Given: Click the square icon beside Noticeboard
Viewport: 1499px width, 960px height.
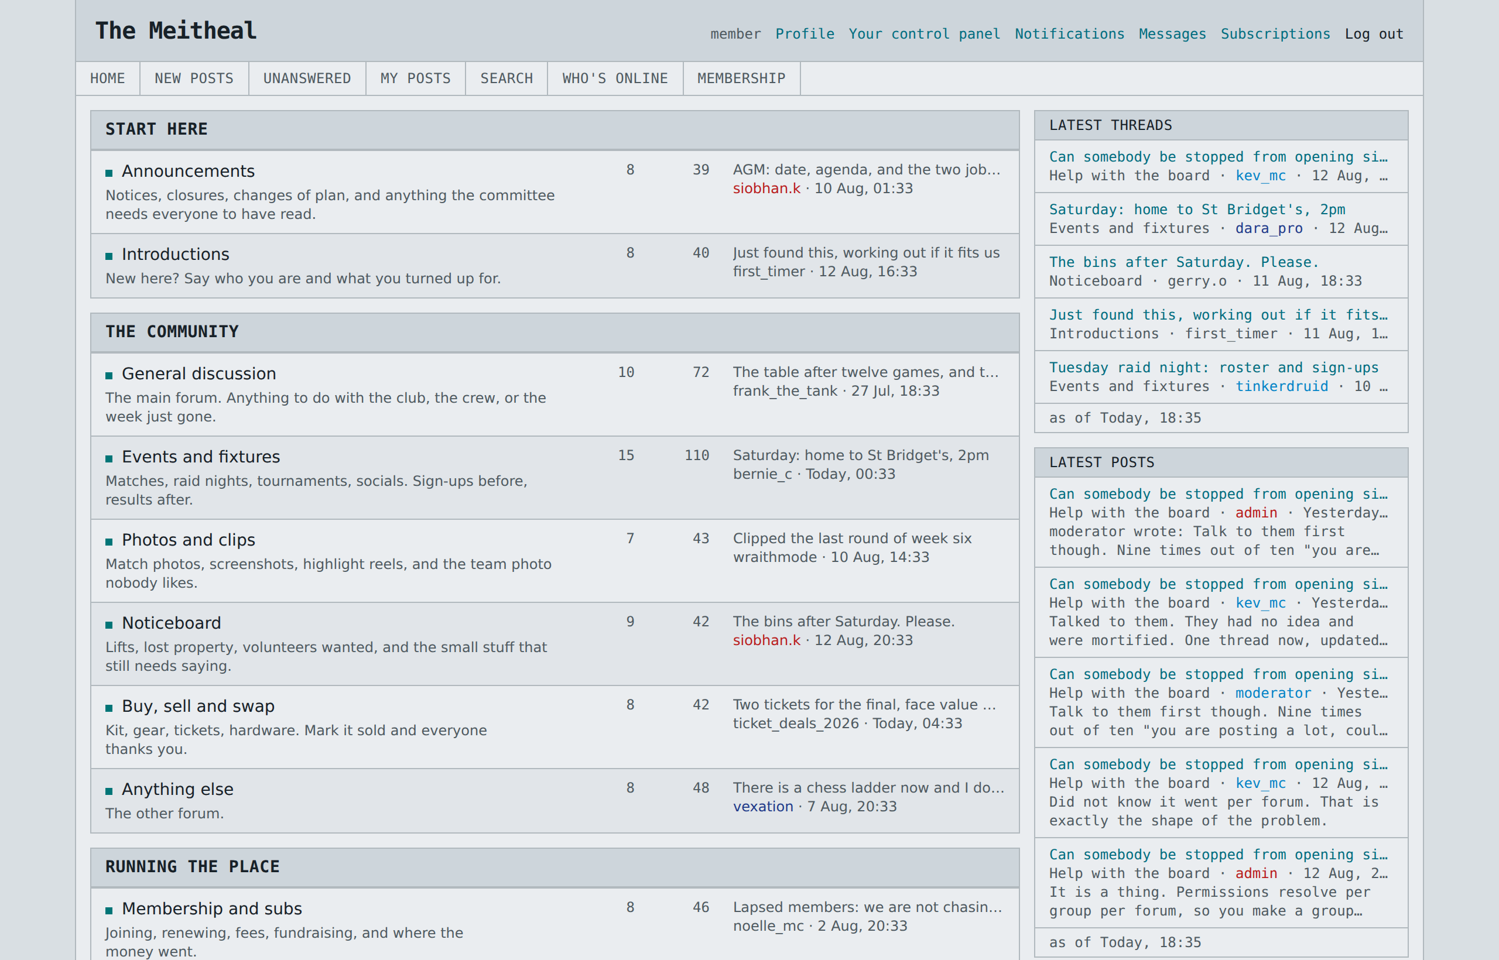Looking at the screenshot, I should (x=109, y=625).
